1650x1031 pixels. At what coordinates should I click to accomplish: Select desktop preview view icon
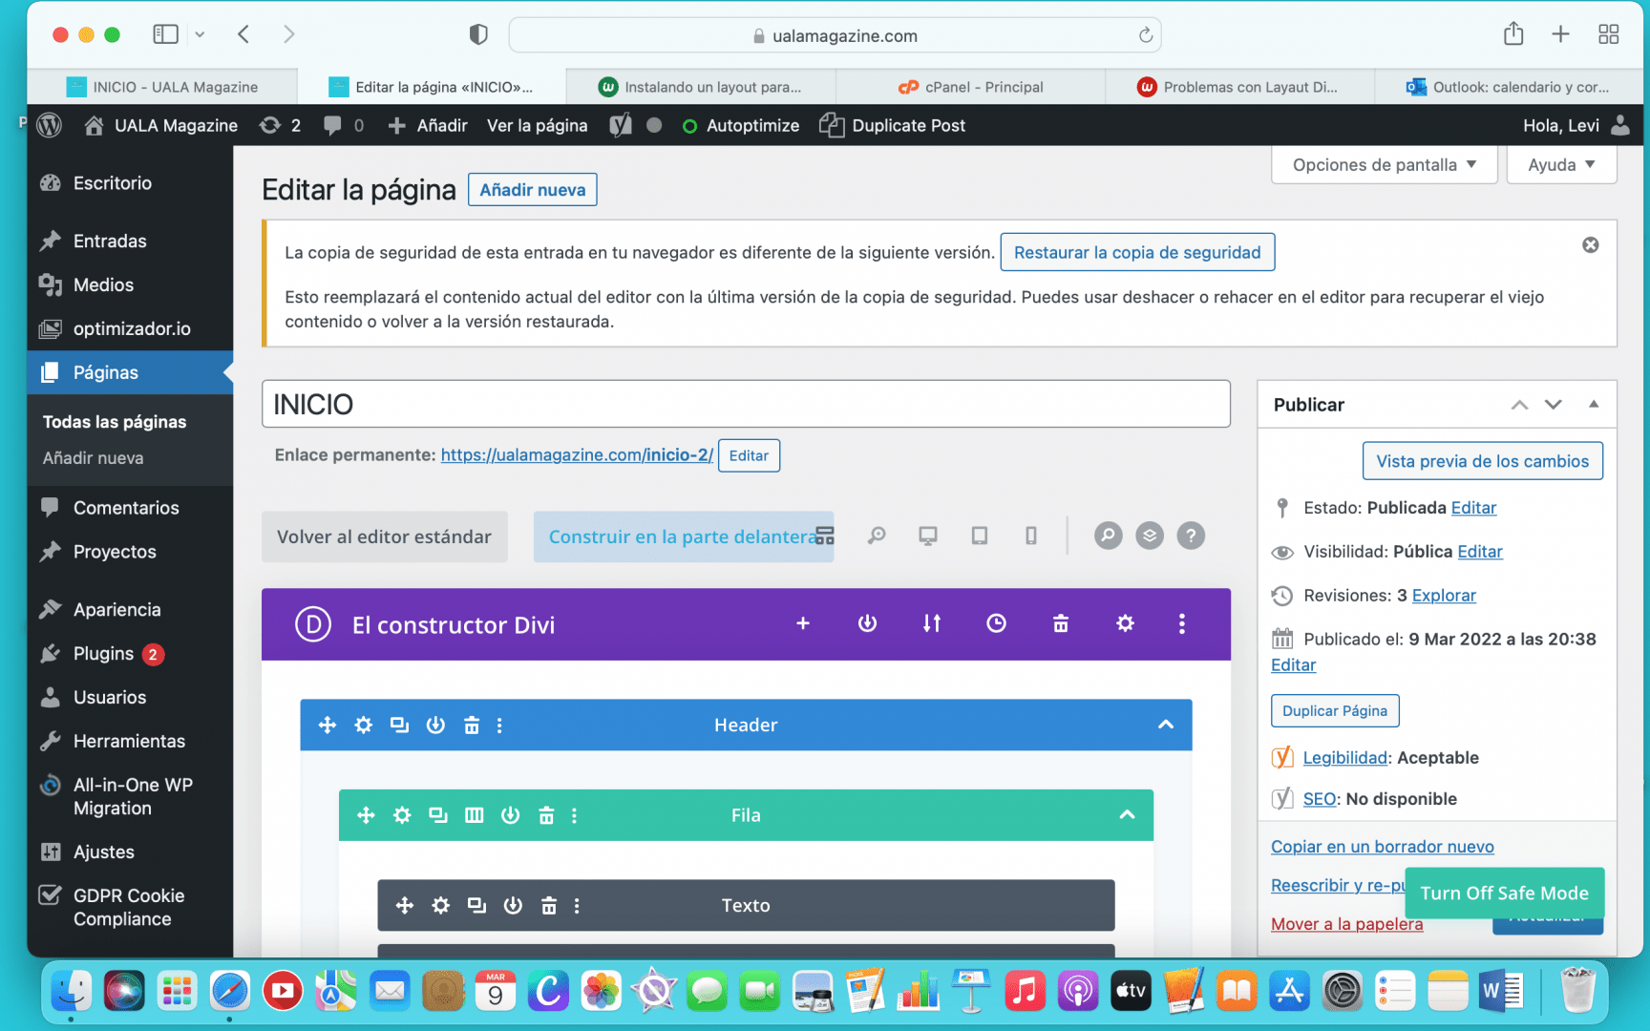tap(928, 536)
